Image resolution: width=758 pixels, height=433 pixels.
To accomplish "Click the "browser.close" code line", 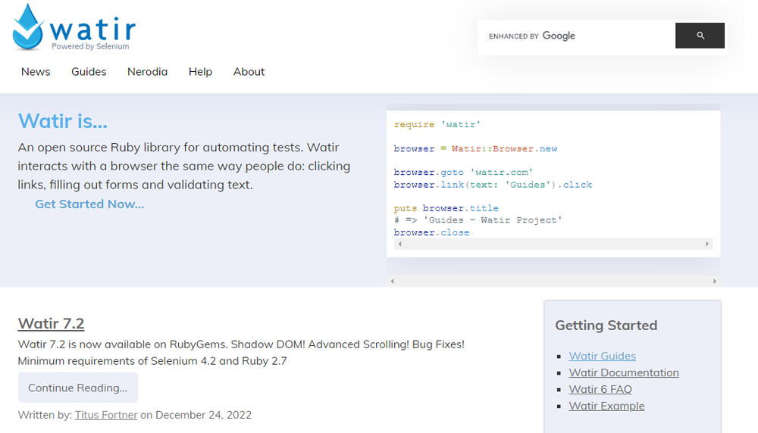I will [431, 232].
